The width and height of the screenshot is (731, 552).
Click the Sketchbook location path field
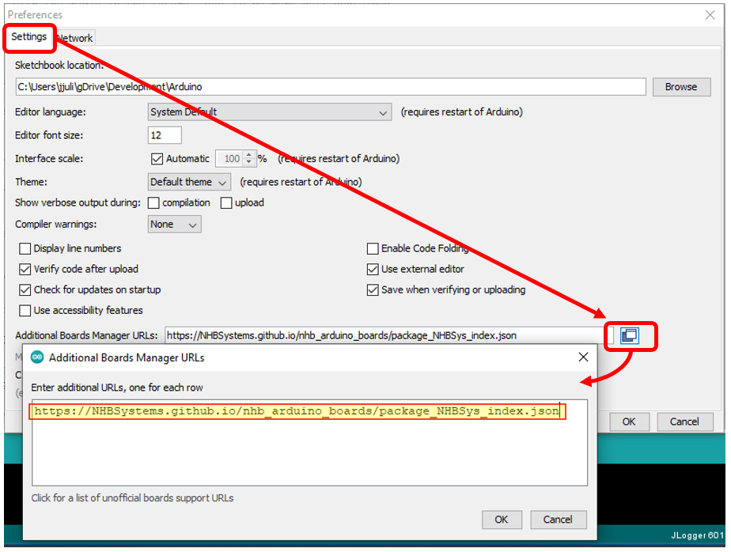[331, 87]
